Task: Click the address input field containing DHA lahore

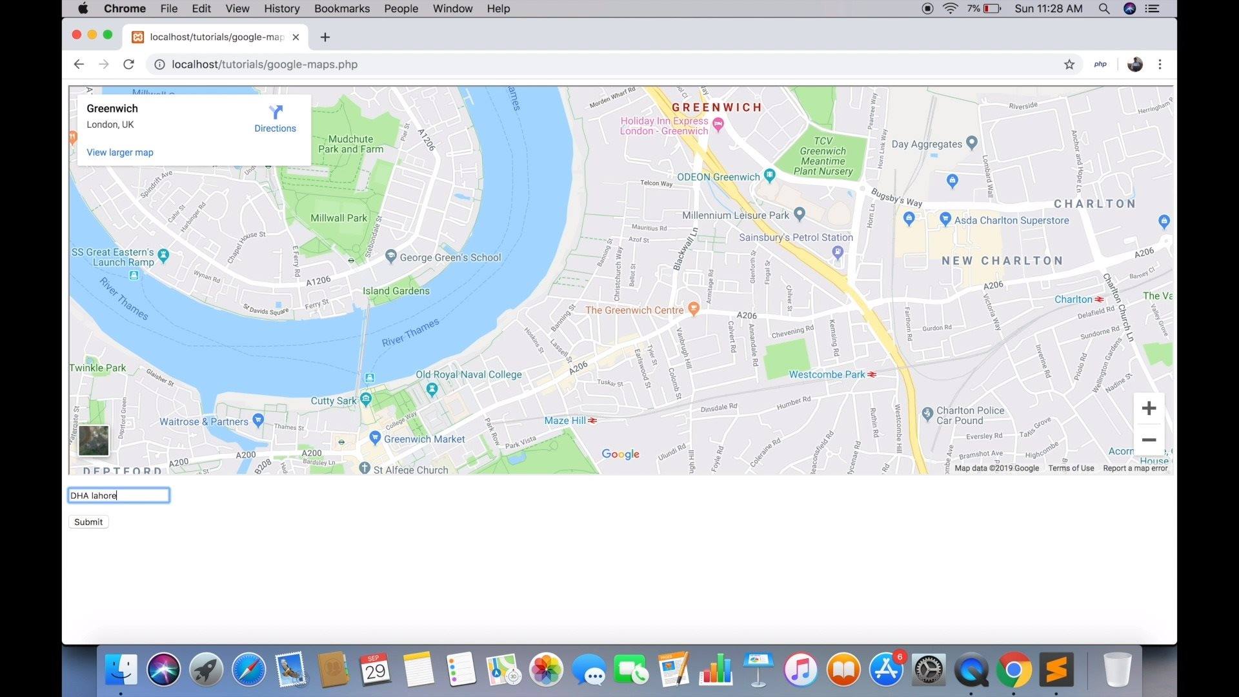Action: (119, 496)
